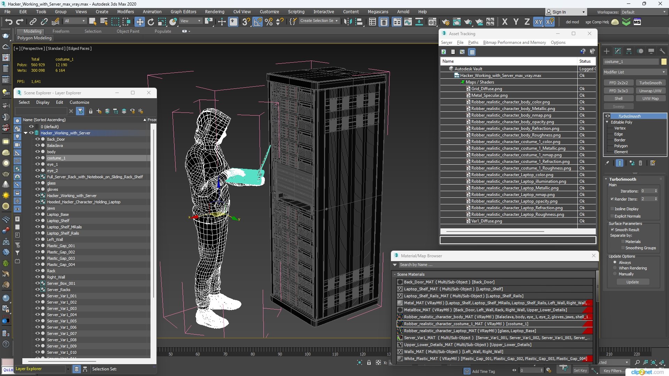Click the Mirror tool icon
669x376 pixels.
pos(348,22)
